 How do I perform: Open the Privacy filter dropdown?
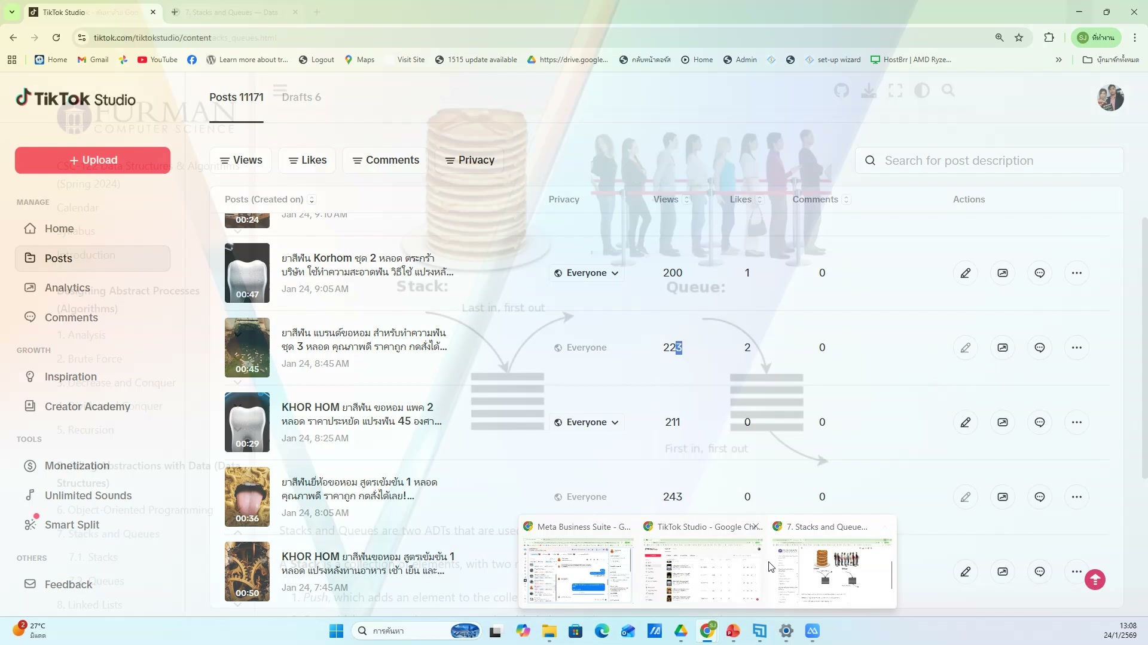click(470, 160)
